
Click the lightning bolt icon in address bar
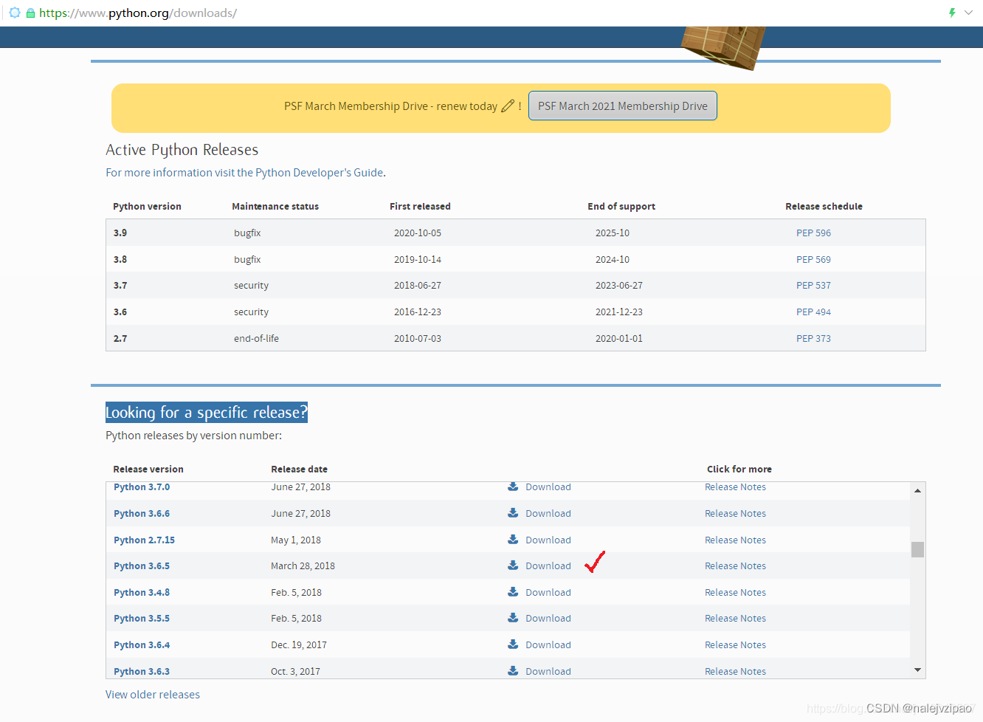(952, 13)
